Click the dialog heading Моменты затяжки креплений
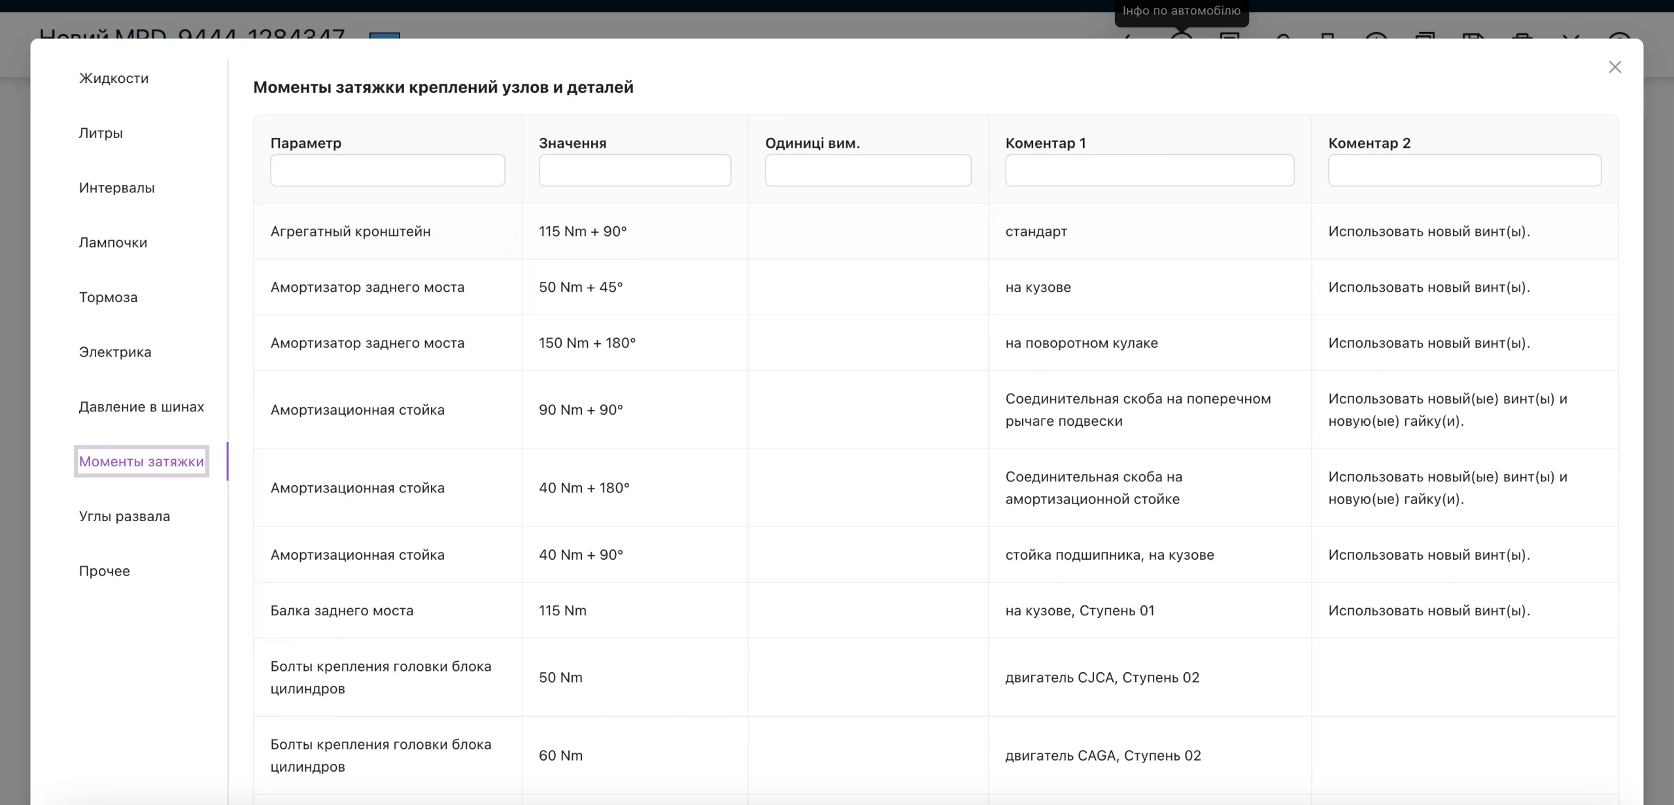The image size is (1674, 805). 443,87
